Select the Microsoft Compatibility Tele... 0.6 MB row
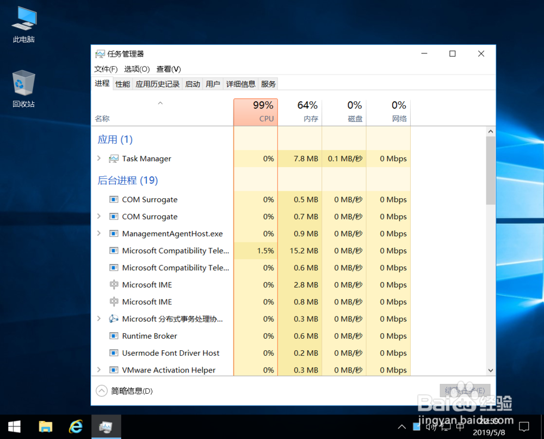Image resolution: width=544 pixels, height=439 pixels. tap(251, 268)
